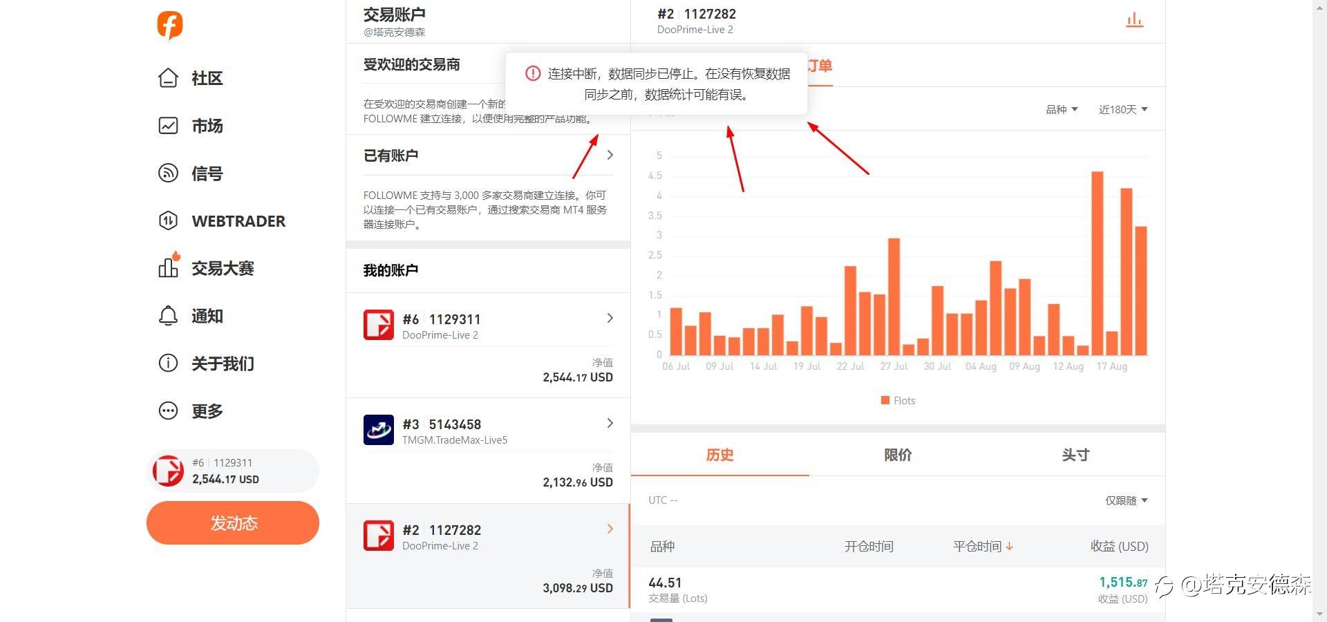The image size is (1327, 622).
Task: Expand account #6 1129311 chevron
Action: click(610, 318)
